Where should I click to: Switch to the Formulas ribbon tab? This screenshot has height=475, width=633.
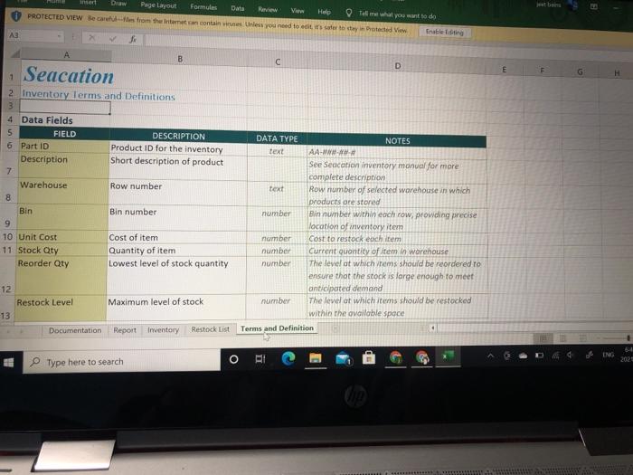pyautogui.click(x=203, y=7)
